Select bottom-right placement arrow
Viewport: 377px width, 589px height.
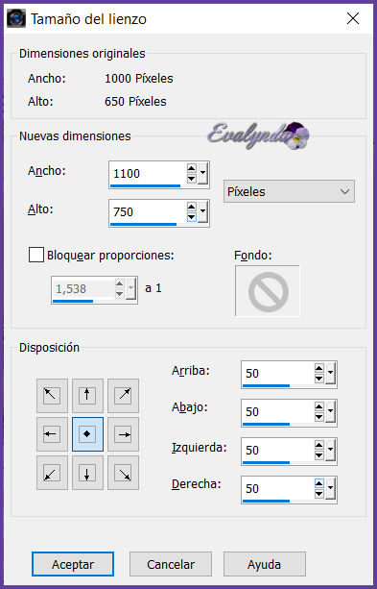[123, 473]
